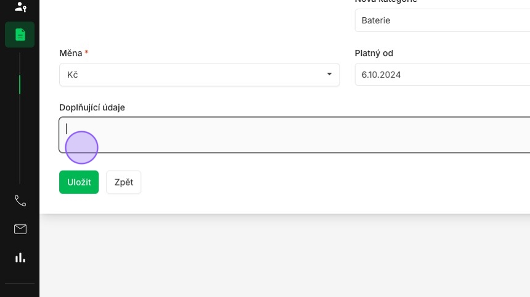
Task: Focus the Baterie category input field
Action: 442,20
